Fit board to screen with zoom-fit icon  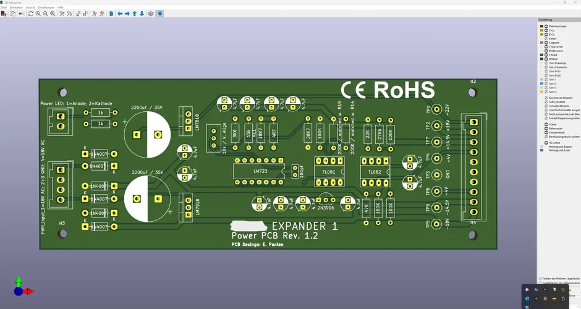pos(53,14)
